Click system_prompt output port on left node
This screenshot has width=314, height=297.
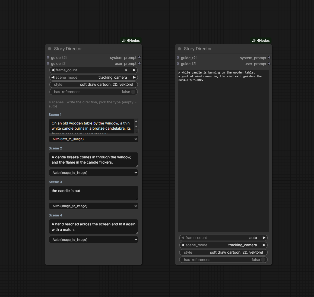(x=139, y=58)
